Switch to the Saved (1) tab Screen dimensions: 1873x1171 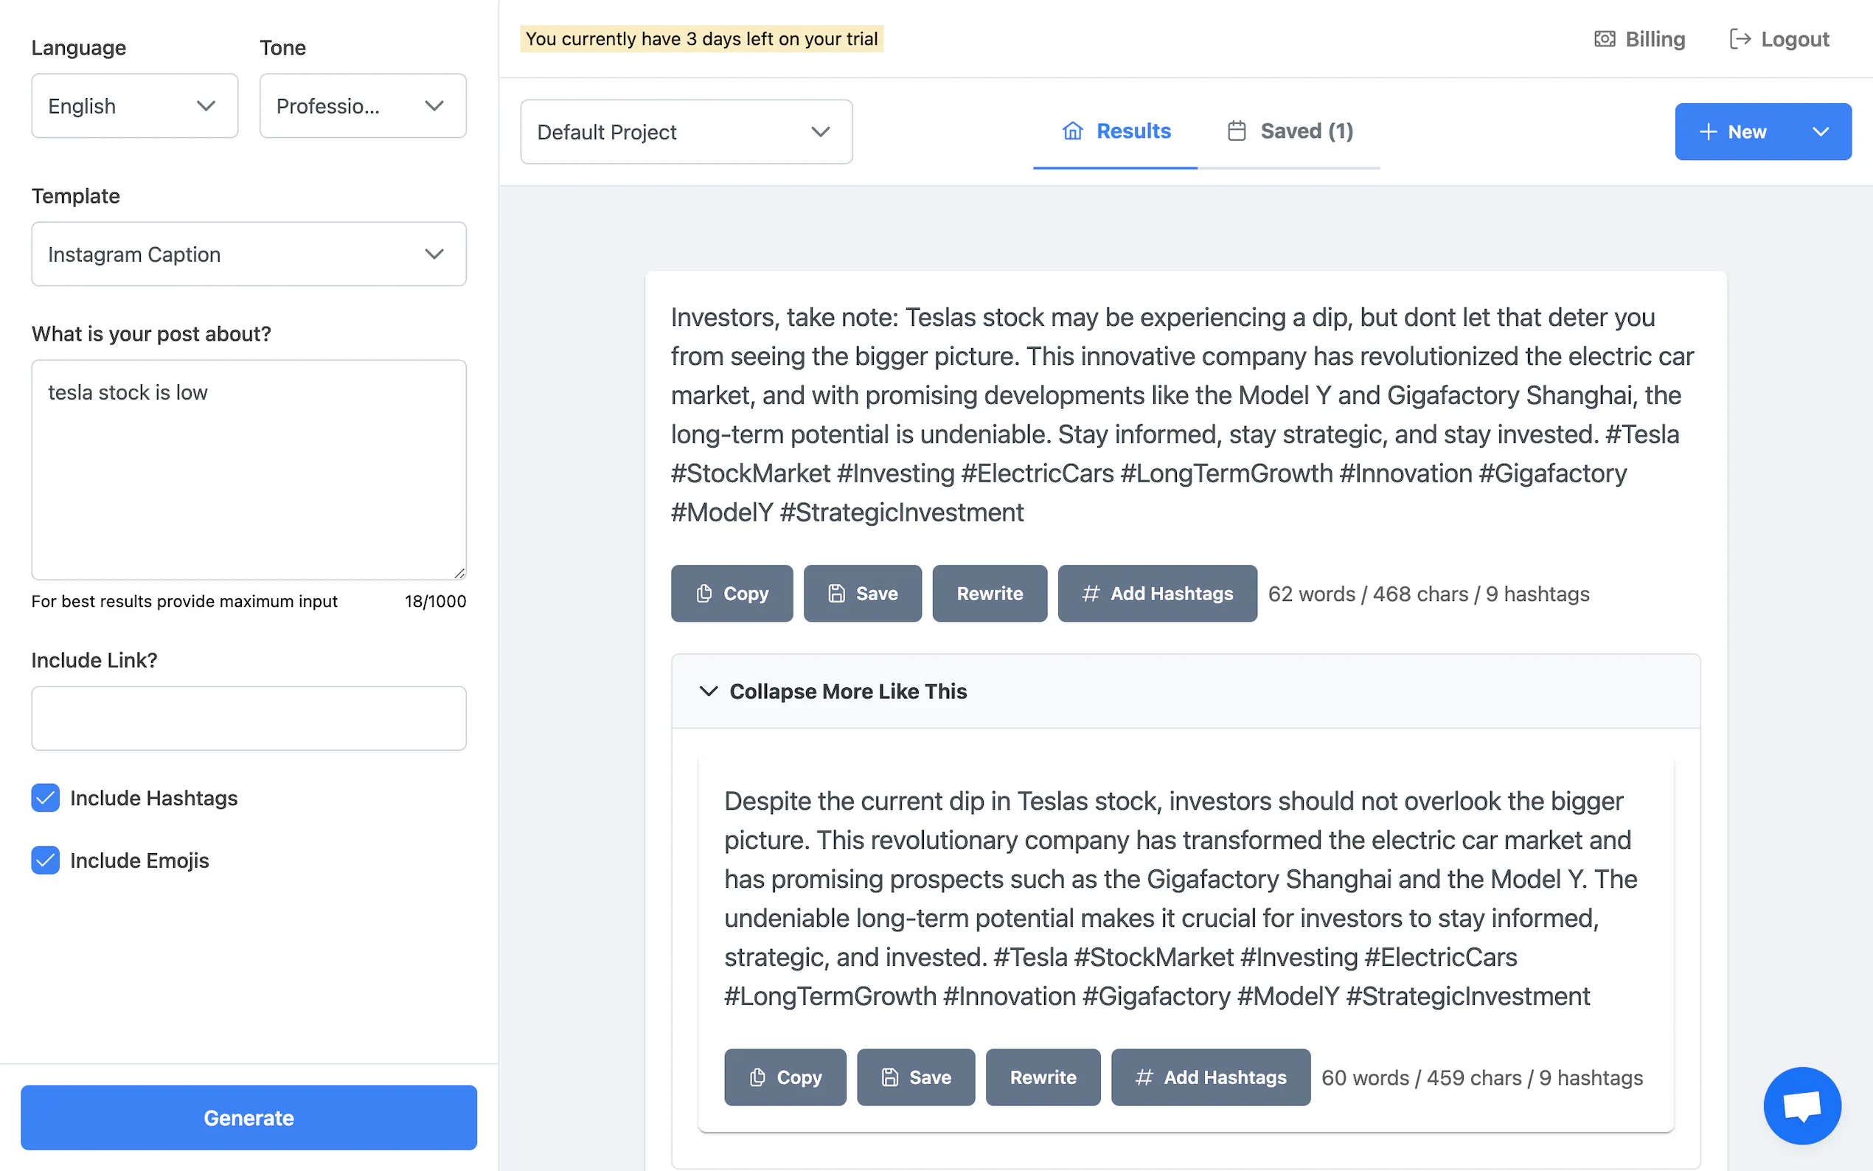(1290, 131)
